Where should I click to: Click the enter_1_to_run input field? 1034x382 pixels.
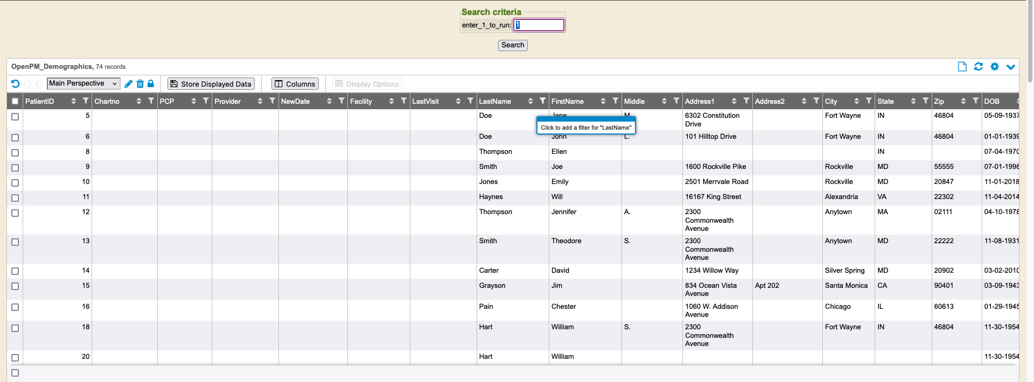tap(539, 25)
